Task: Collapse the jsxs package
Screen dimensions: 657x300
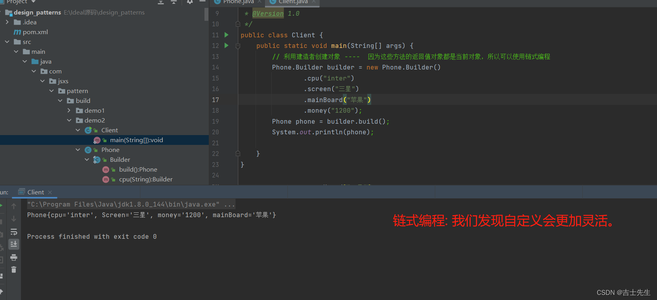Action: (42, 81)
